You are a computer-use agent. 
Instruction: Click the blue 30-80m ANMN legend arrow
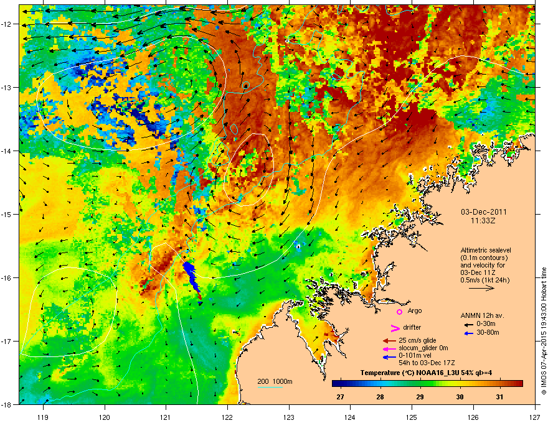coord(468,333)
